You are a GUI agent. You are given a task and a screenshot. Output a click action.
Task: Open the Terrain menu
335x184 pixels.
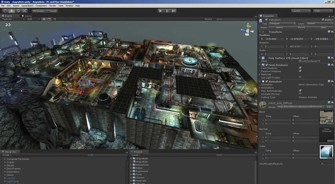[x=52, y=6]
